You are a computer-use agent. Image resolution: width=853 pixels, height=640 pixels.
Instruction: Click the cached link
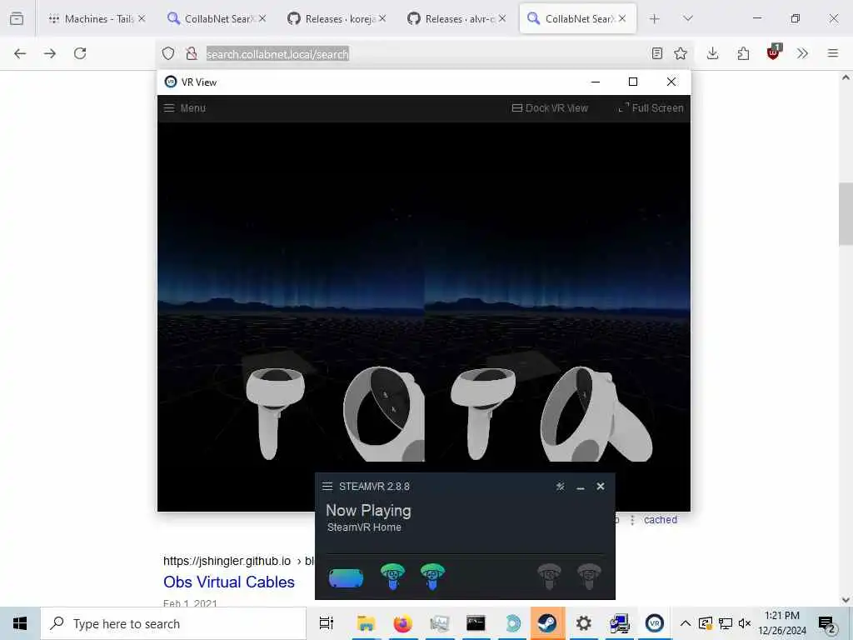661,520
